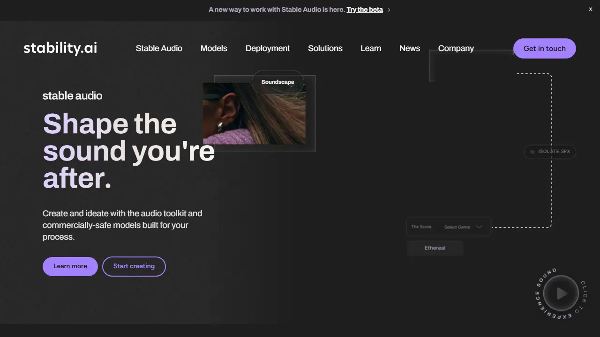Click the Start creating button
The height and width of the screenshot is (337, 600).
point(134,266)
